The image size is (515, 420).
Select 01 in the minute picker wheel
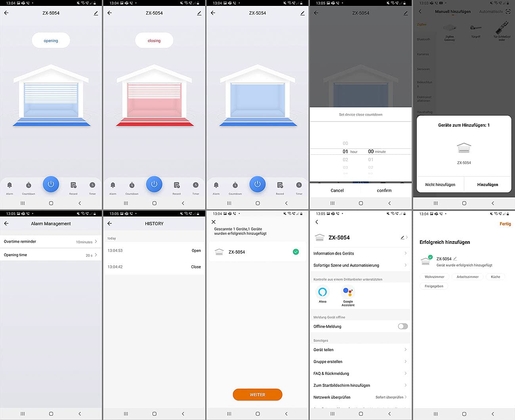371,160
